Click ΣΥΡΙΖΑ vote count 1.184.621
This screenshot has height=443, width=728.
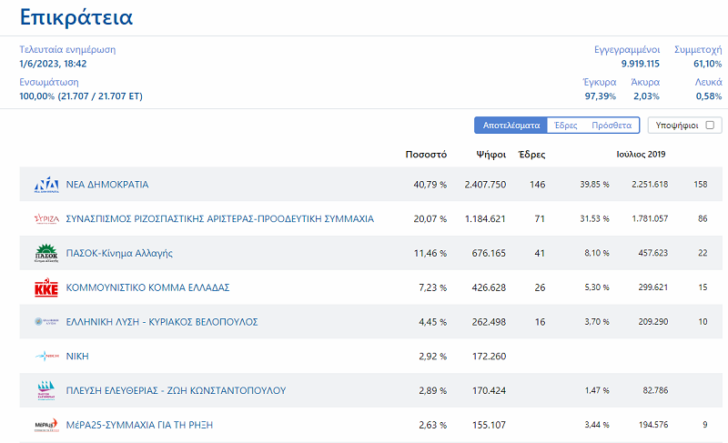pyautogui.click(x=485, y=219)
